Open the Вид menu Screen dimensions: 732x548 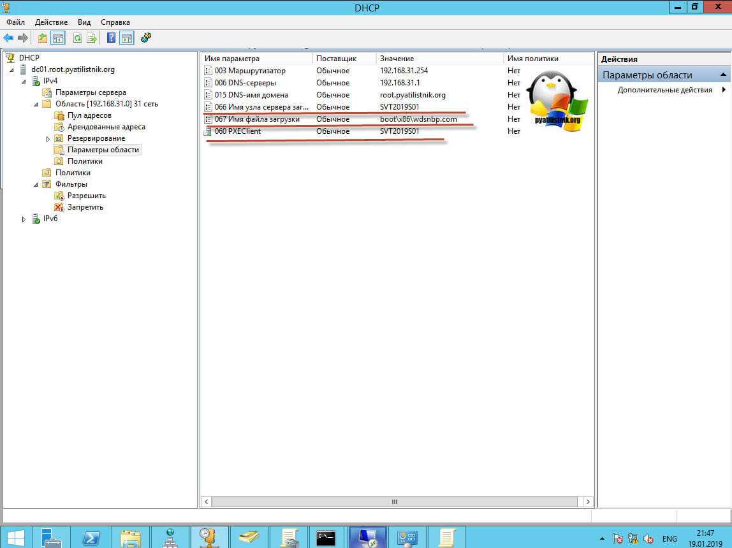pyautogui.click(x=84, y=22)
